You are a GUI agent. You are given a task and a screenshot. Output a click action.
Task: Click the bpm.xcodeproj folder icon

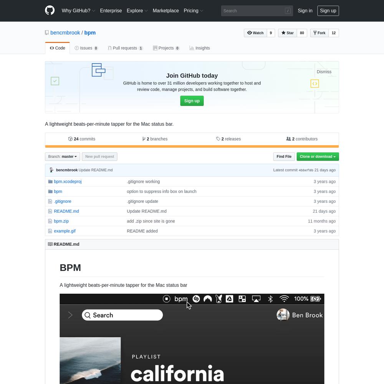coord(50,182)
